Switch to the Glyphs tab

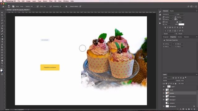[172, 11]
